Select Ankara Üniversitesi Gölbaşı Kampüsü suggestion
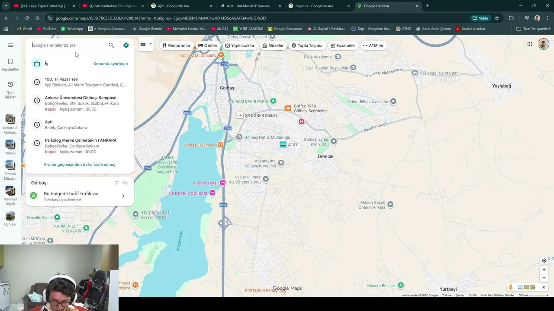Image resolution: width=554 pixels, height=311 pixels. click(x=80, y=103)
